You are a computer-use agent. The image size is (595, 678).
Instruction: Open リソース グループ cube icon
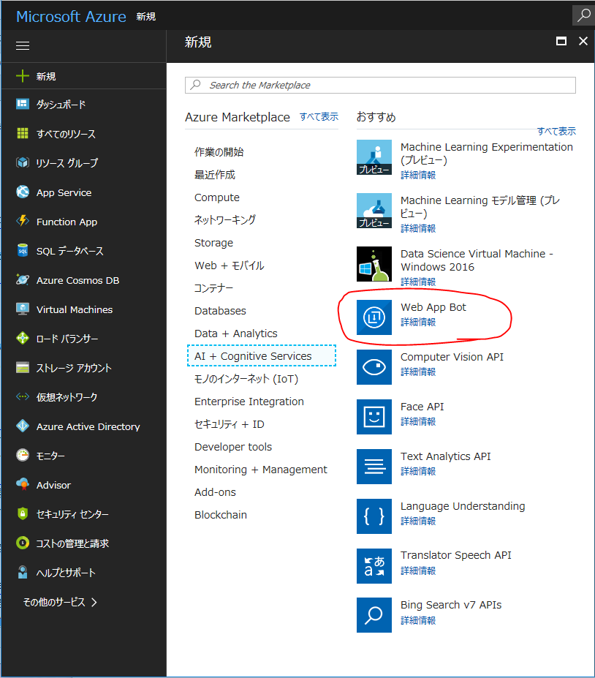pyautogui.click(x=23, y=162)
